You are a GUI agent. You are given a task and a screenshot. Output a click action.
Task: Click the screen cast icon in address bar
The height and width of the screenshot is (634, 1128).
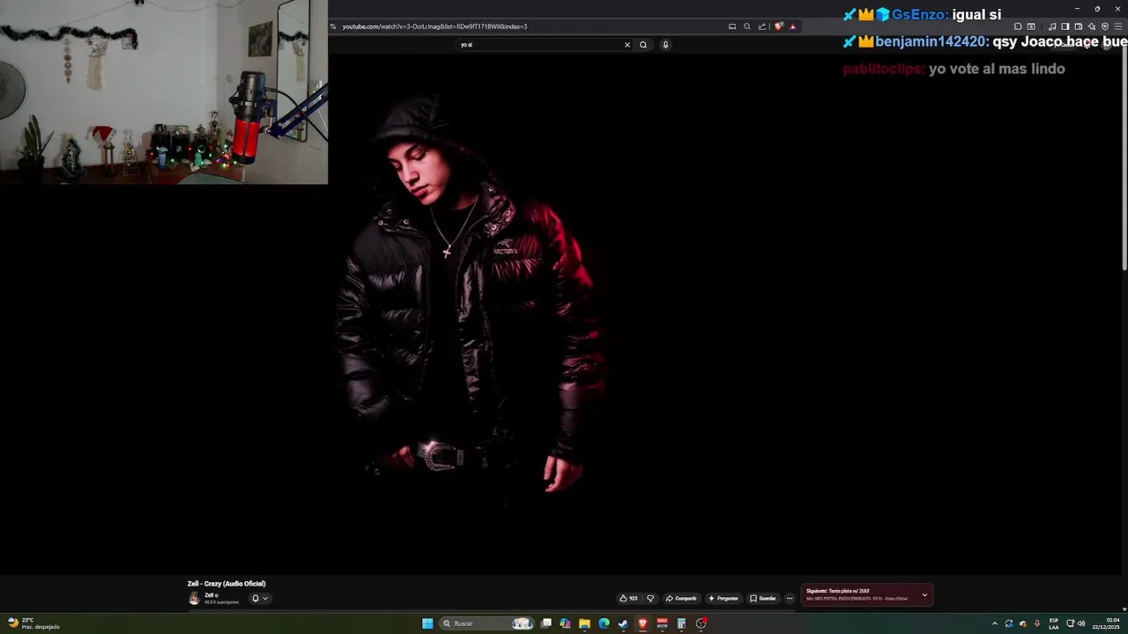click(732, 26)
